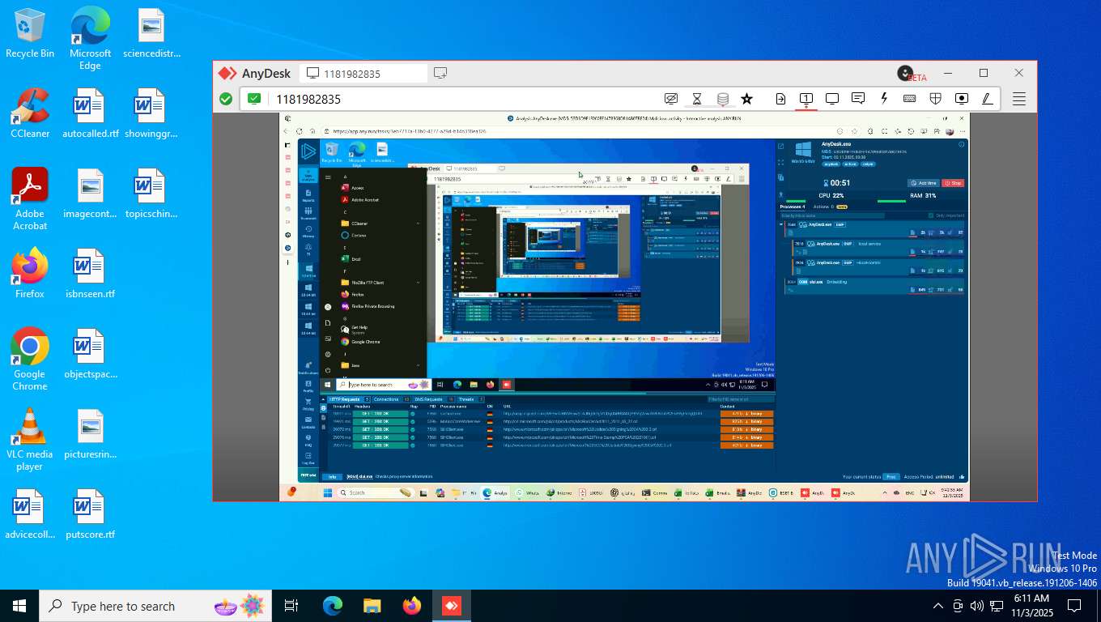Open Microsoft Edge desktop shortcut
Screen dimensions: 1101x622
(90, 39)
